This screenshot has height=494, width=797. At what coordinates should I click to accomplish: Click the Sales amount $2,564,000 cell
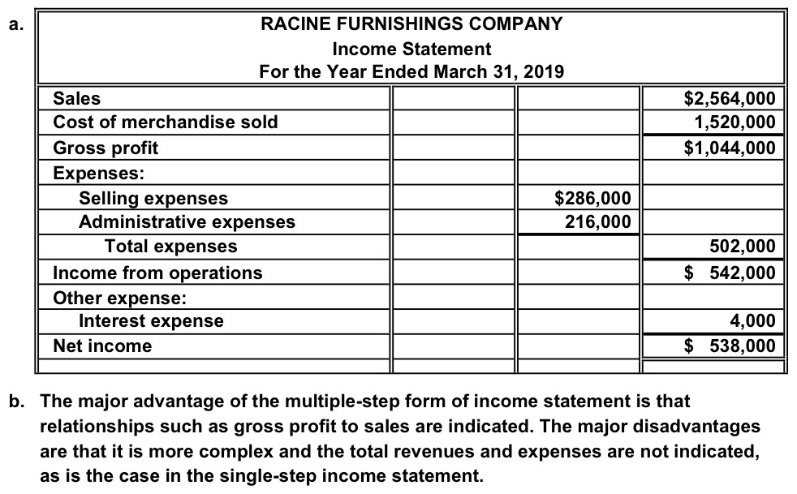point(713,97)
